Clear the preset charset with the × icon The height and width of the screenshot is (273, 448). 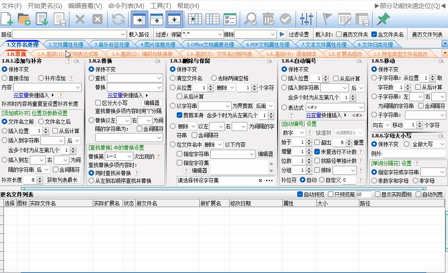click(x=260, y=181)
